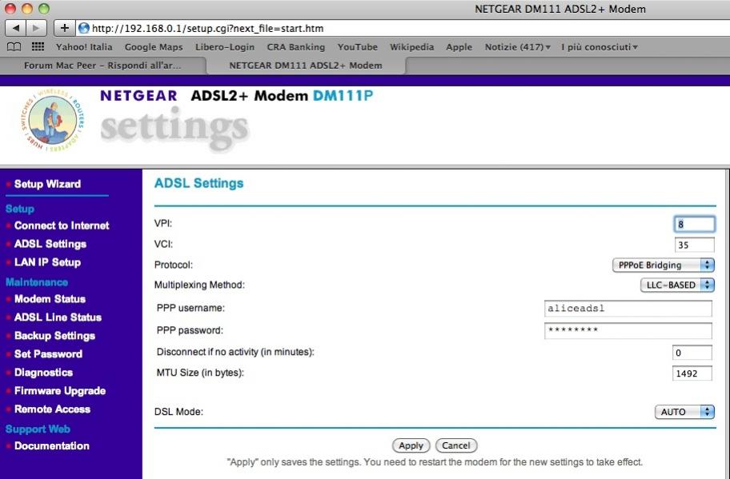Go back with the browser back arrow
The image size is (730, 479).
(x=15, y=28)
